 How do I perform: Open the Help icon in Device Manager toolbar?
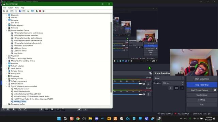pos(20,11)
